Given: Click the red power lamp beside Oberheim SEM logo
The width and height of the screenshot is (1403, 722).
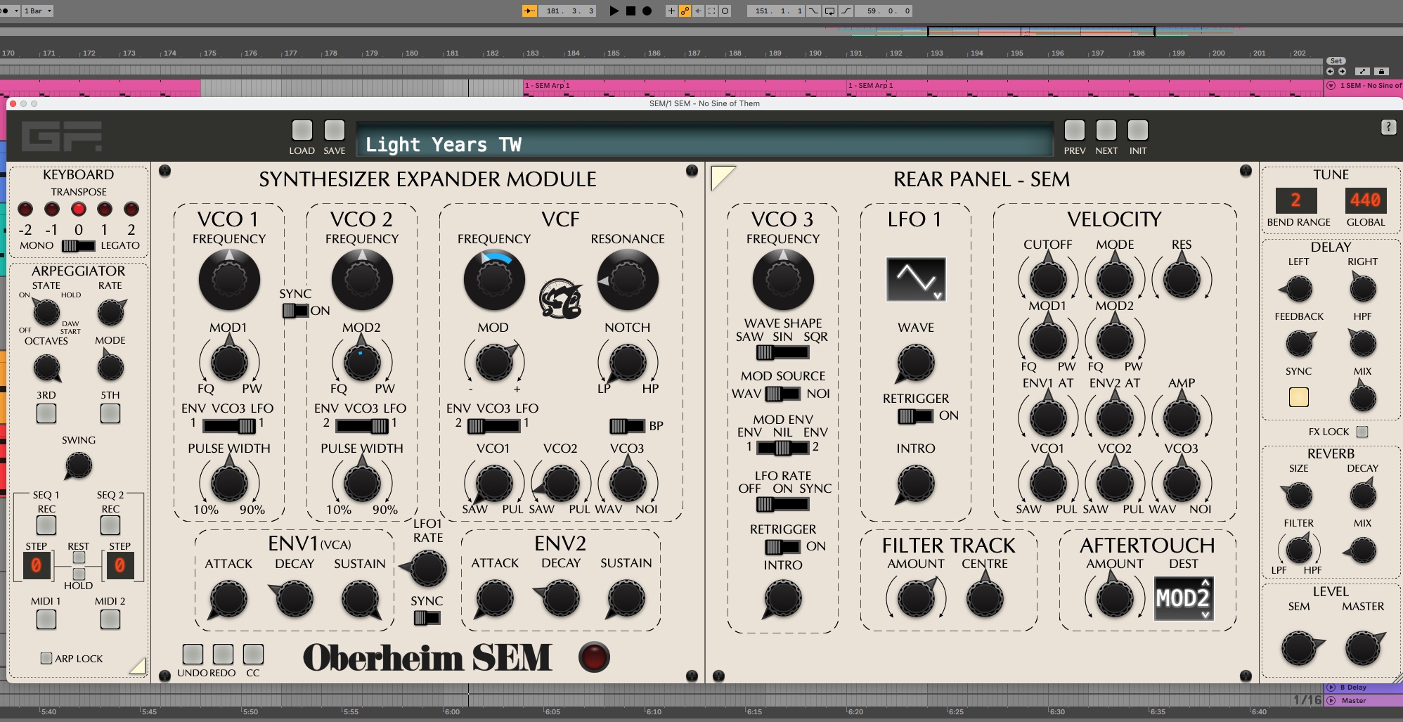Looking at the screenshot, I should (595, 657).
